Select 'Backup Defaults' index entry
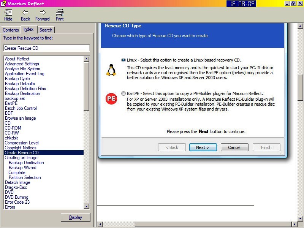304x228 pixels. (x=20, y=84)
